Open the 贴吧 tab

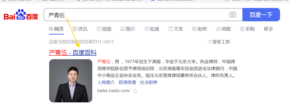pyautogui.click(x=199, y=29)
